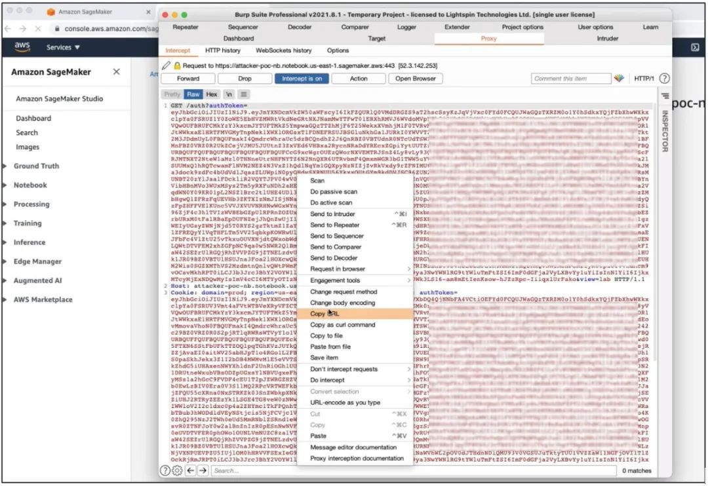Open Request in browser submenu

click(355, 269)
